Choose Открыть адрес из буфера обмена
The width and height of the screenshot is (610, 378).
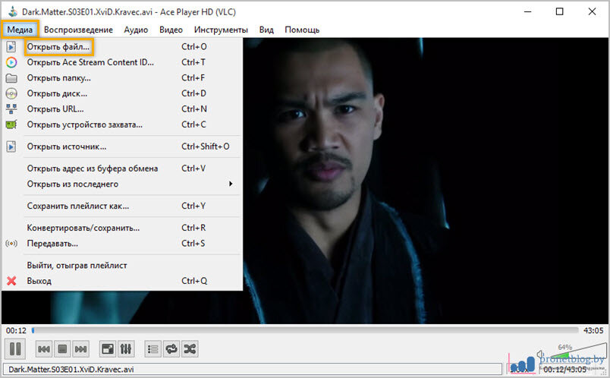coord(122,169)
